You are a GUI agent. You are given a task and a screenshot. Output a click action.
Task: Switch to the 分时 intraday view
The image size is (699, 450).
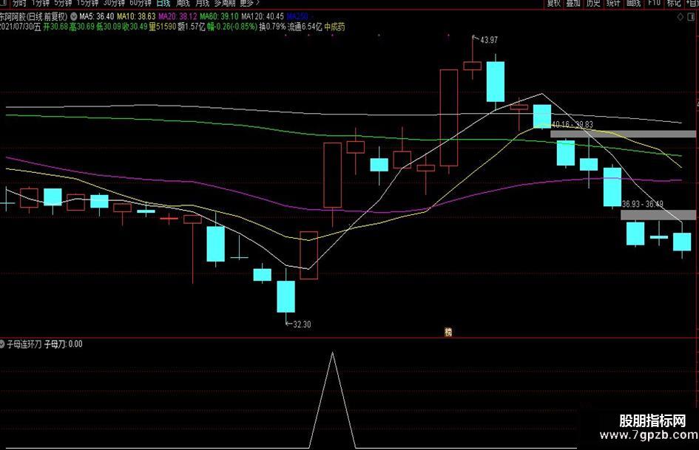pos(19,3)
